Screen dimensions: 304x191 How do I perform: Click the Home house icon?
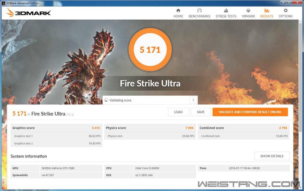[178, 10]
